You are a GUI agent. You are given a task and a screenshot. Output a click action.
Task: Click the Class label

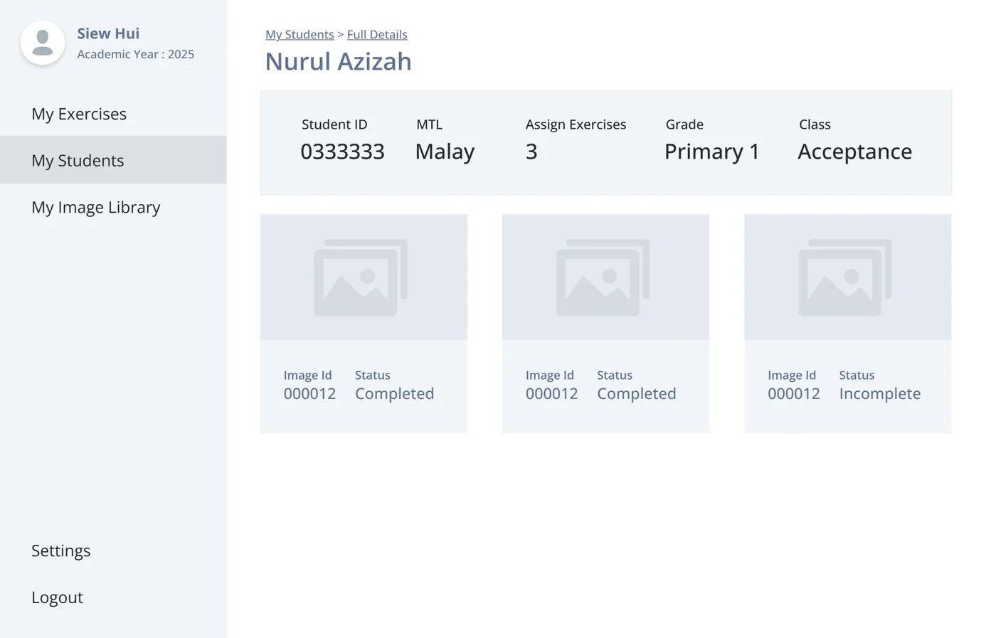coord(815,124)
